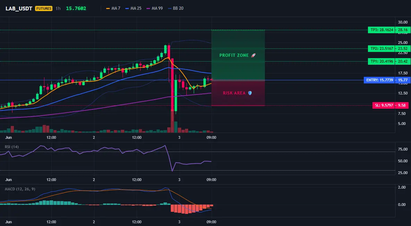
Task: Click the PROFIT ZONE text
Action: click(234, 55)
